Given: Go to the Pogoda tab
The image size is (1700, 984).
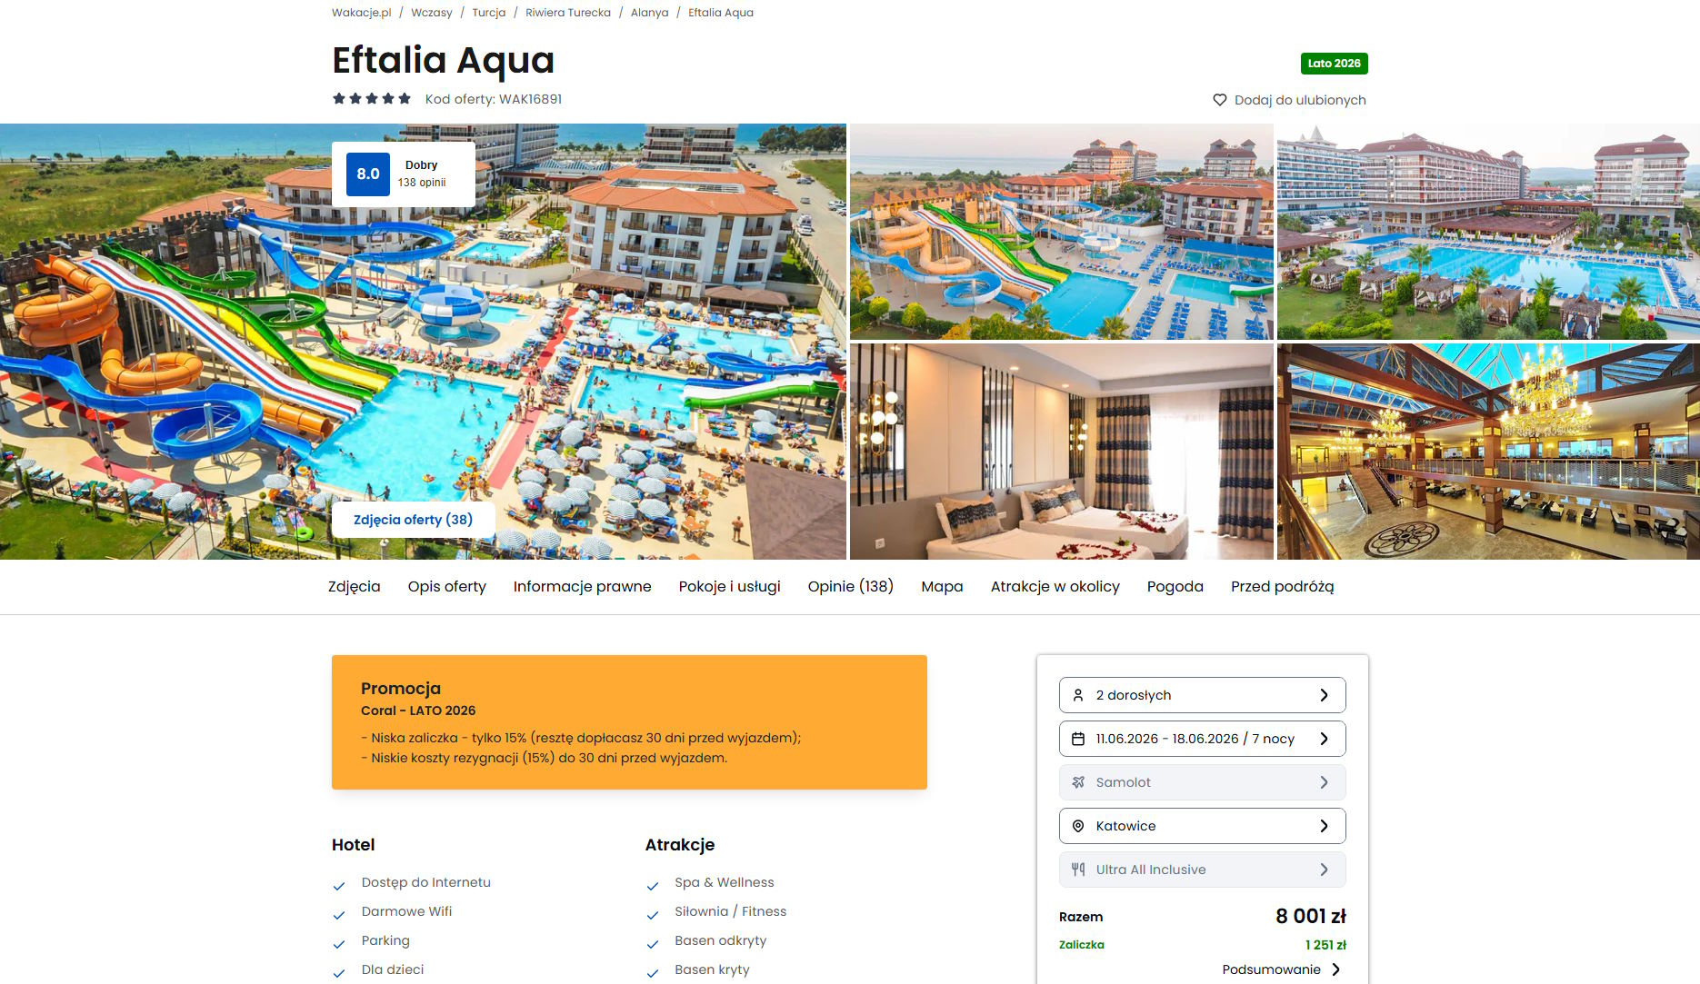Looking at the screenshot, I should tap(1175, 586).
